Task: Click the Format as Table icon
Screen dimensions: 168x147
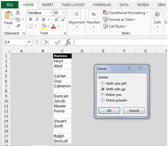Action: click(105, 19)
